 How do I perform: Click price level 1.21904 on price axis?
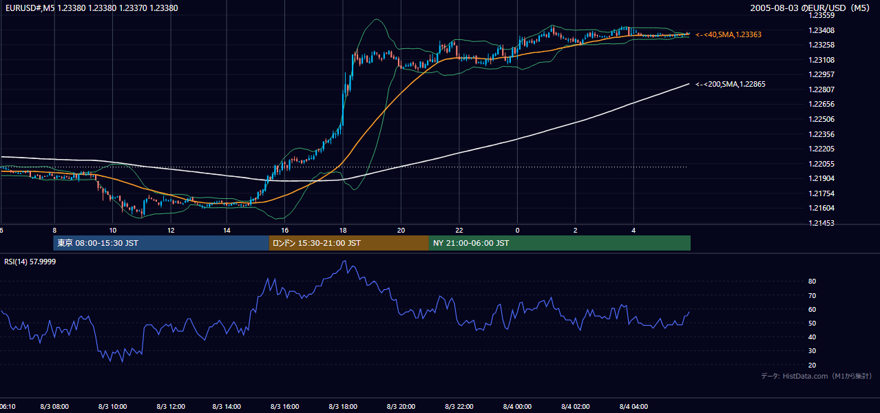pyautogui.click(x=821, y=178)
